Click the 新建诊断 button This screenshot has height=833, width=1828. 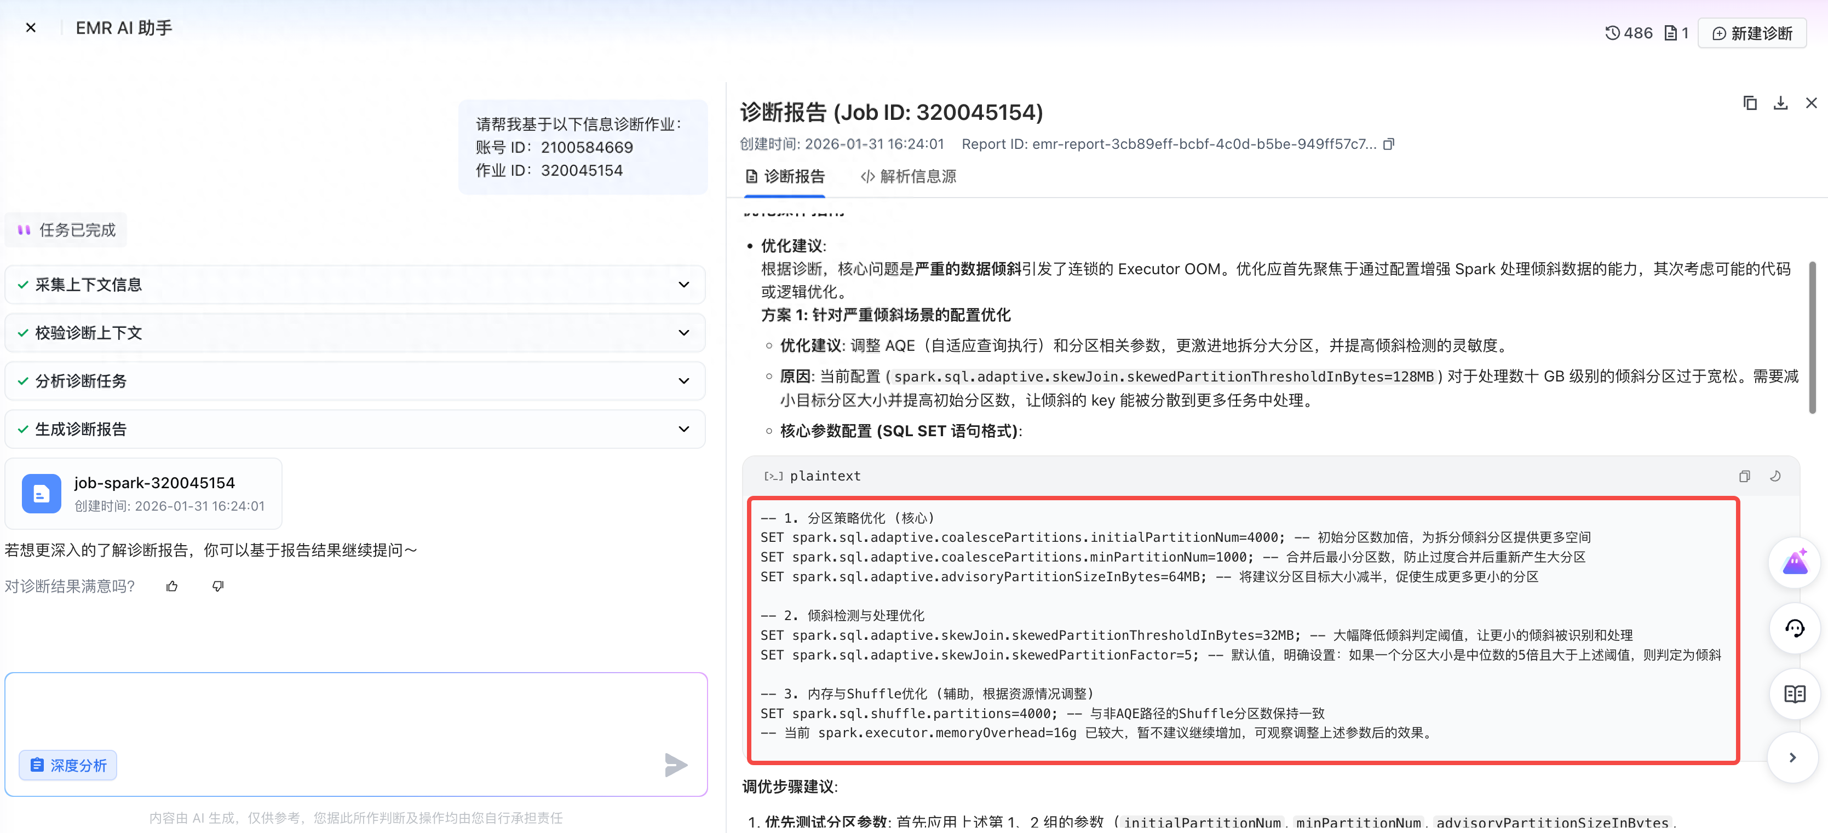[x=1752, y=33]
